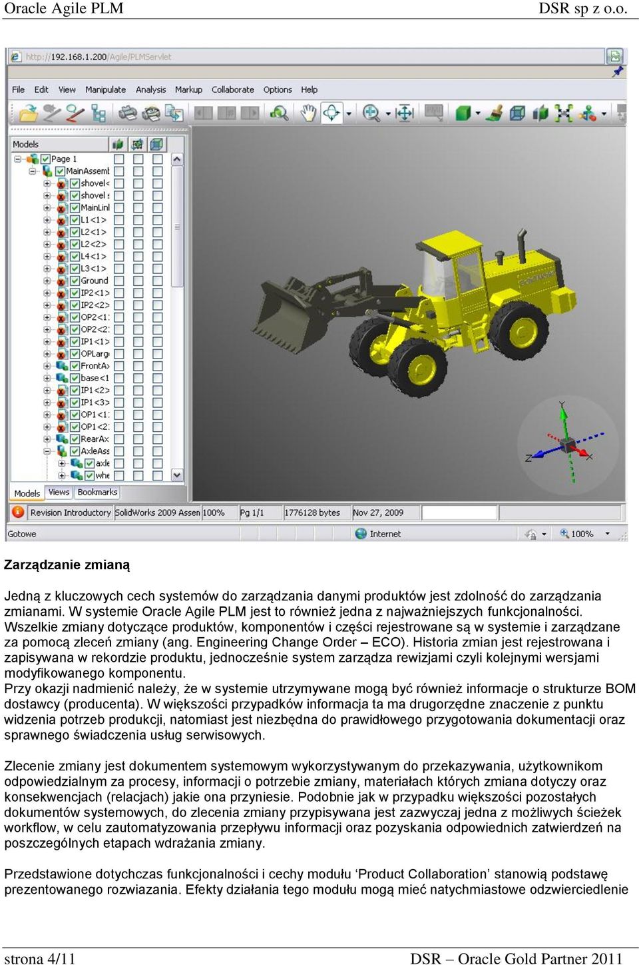This screenshot has width=639, height=965.
Task: Uncheck the Ground part checkbox
Action: pyautogui.click(x=75, y=281)
